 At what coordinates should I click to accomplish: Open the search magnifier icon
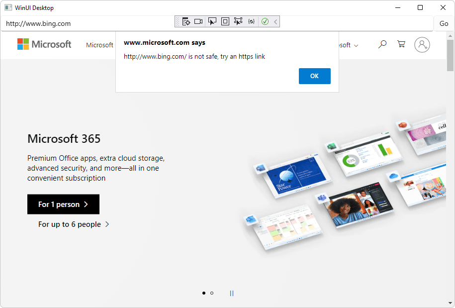pyautogui.click(x=382, y=44)
